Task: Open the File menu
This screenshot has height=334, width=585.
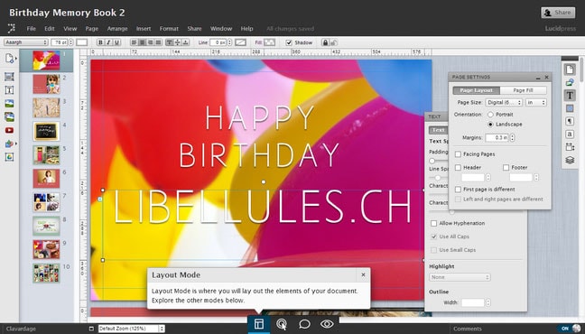Action: click(32, 28)
